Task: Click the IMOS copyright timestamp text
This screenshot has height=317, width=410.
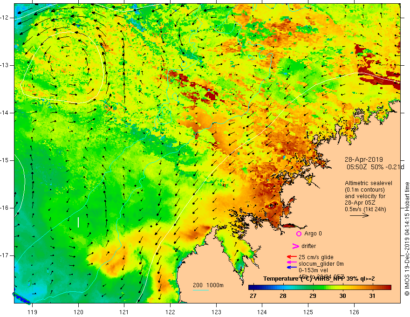Action: [x=407, y=239]
